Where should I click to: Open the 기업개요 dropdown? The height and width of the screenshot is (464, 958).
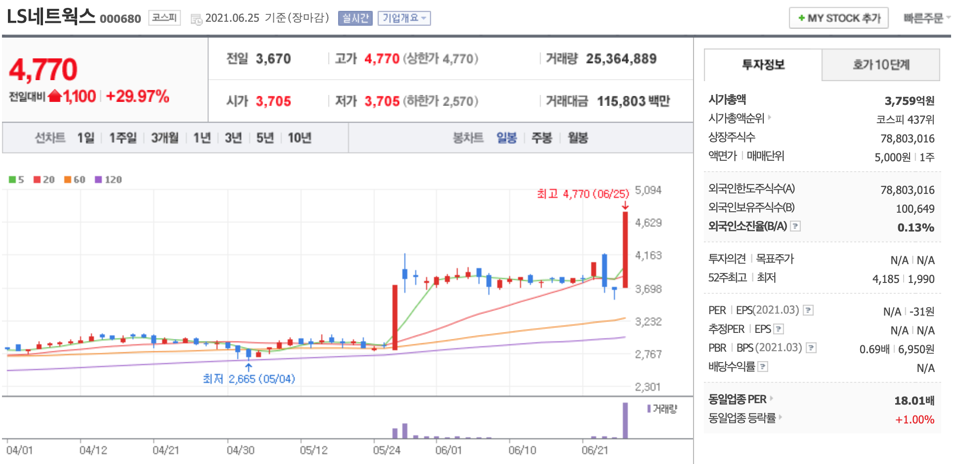coord(404,18)
